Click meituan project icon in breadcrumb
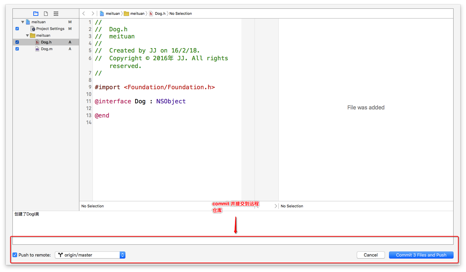 pyautogui.click(x=102, y=13)
